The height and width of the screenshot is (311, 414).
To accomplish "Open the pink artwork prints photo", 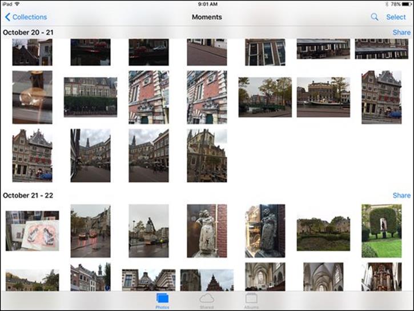I will coord(32,231).
